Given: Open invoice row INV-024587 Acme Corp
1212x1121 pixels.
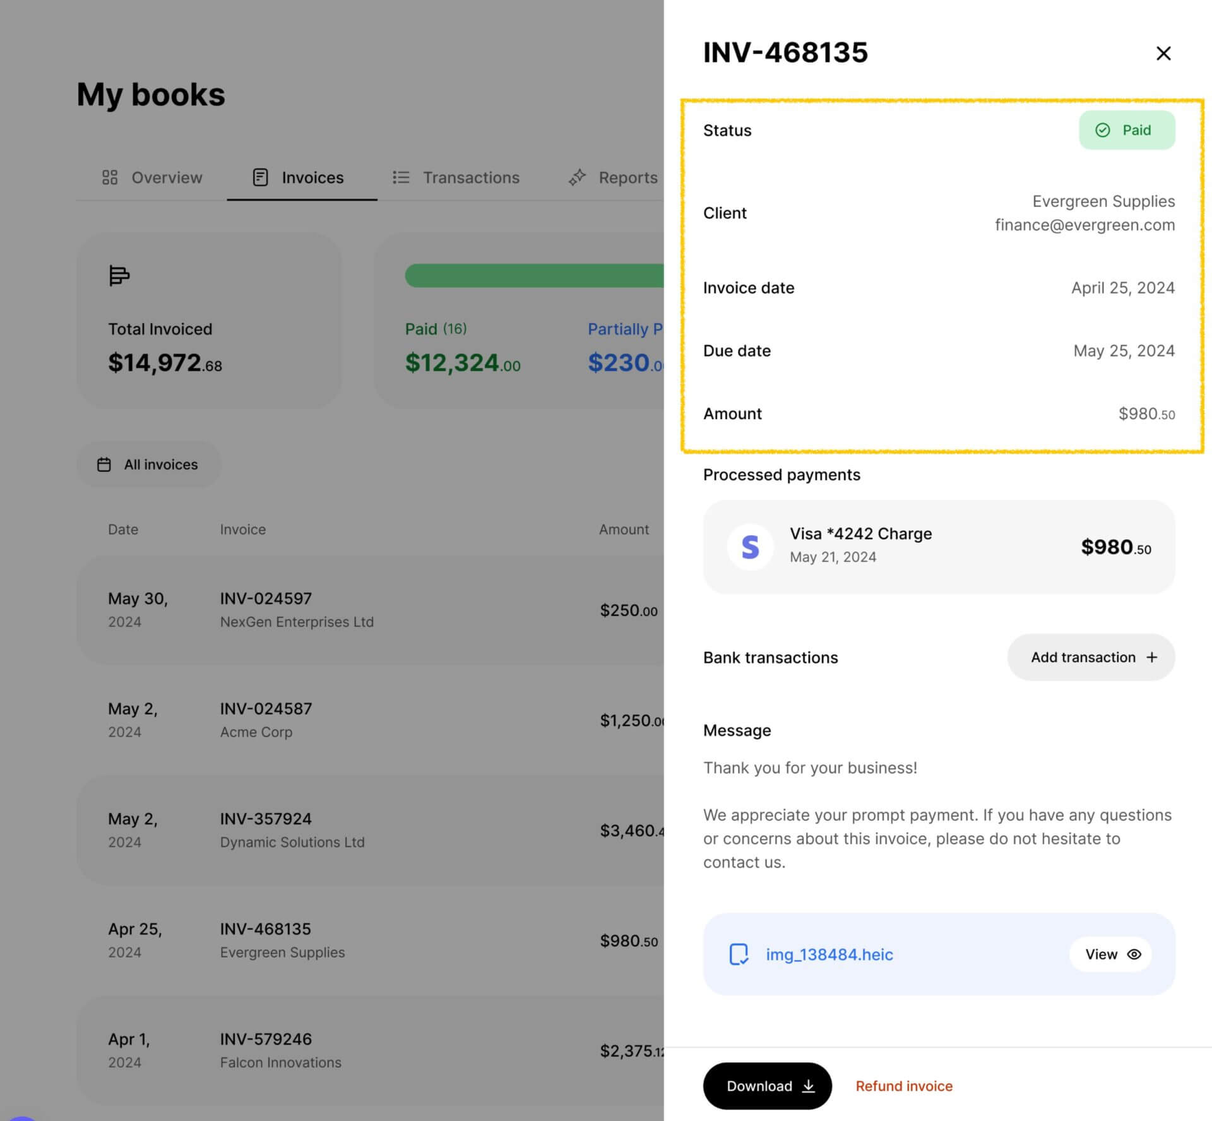Looking at the screenshot, I should click(x=370, y=720).
